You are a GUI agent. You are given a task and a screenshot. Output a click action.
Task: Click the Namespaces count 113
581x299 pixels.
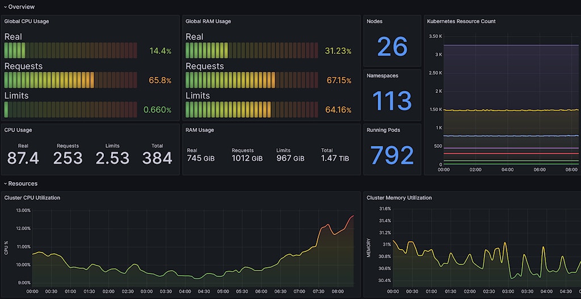(392, 101)
